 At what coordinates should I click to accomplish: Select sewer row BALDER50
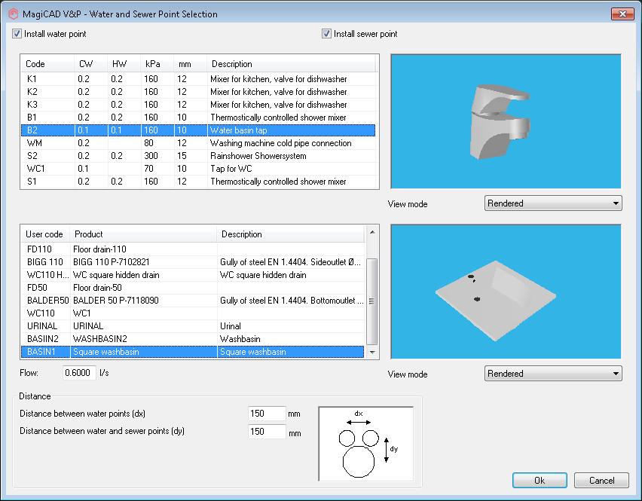193,301
